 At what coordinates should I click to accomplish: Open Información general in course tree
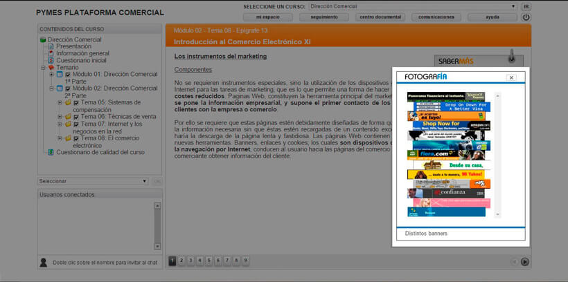(x=82, y=53)
